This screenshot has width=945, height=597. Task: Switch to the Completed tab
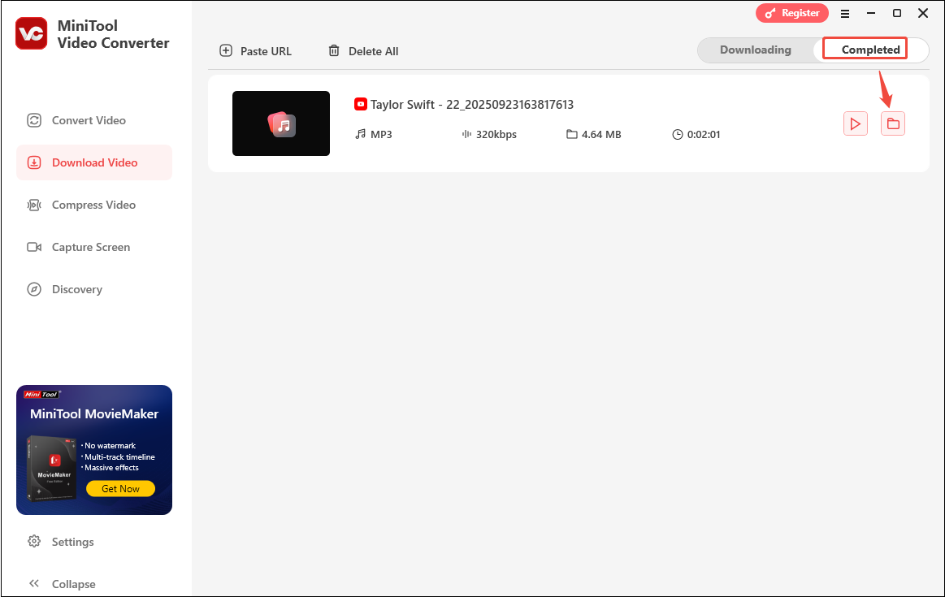870,50
